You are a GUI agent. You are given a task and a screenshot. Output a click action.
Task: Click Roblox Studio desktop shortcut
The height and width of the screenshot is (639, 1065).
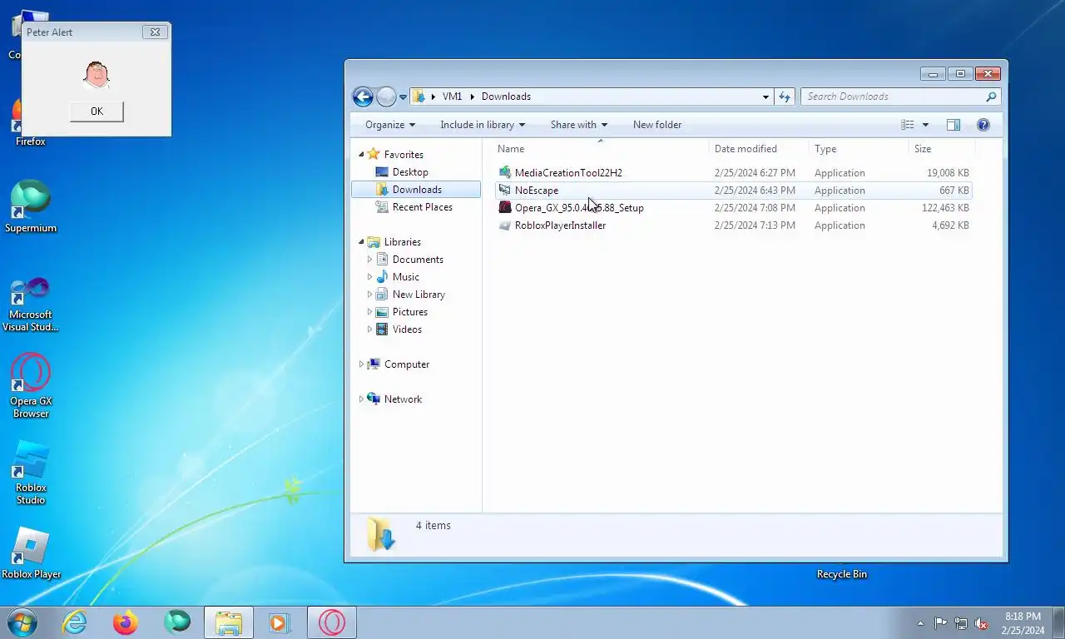pyautogui.click(x=31, y=473)
